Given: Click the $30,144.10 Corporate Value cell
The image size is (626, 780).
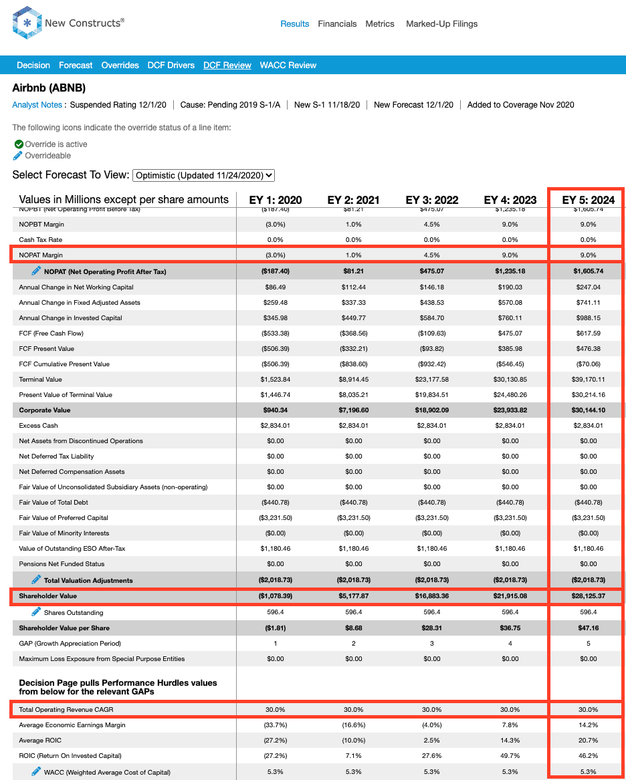Looking at the screenshot, I should click(588, 410).
